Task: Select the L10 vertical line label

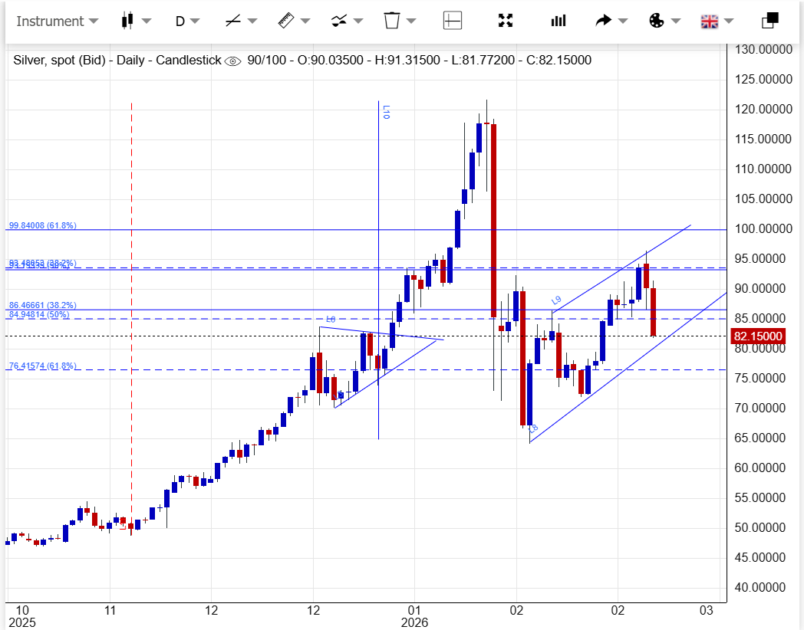Action: point(386,113)
